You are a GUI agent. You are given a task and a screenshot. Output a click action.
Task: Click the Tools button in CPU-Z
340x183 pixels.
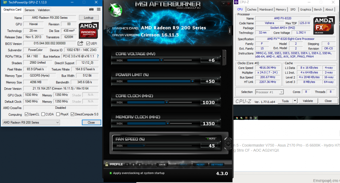tap(285, 101)
